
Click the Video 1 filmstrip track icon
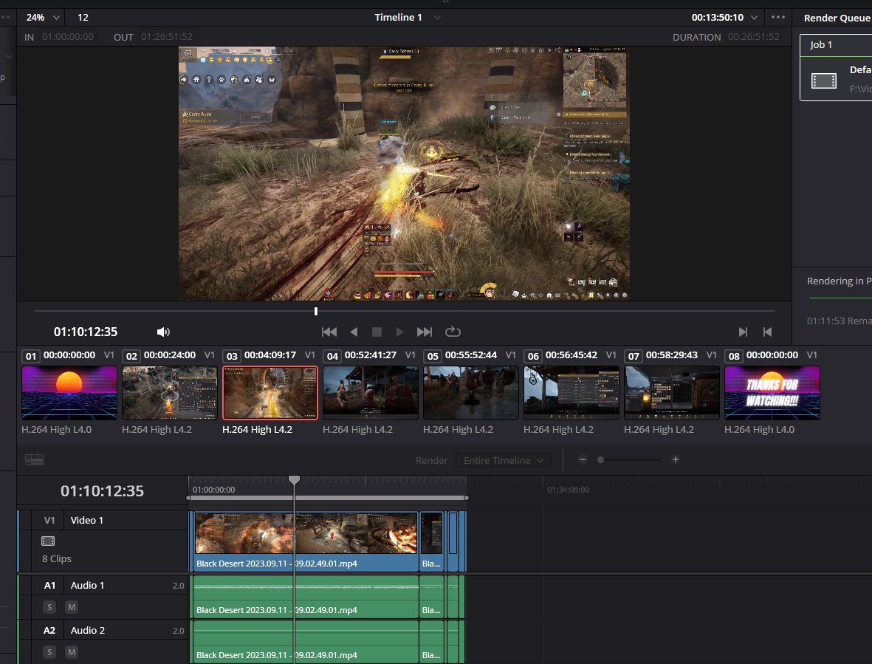tap(49, 541)
